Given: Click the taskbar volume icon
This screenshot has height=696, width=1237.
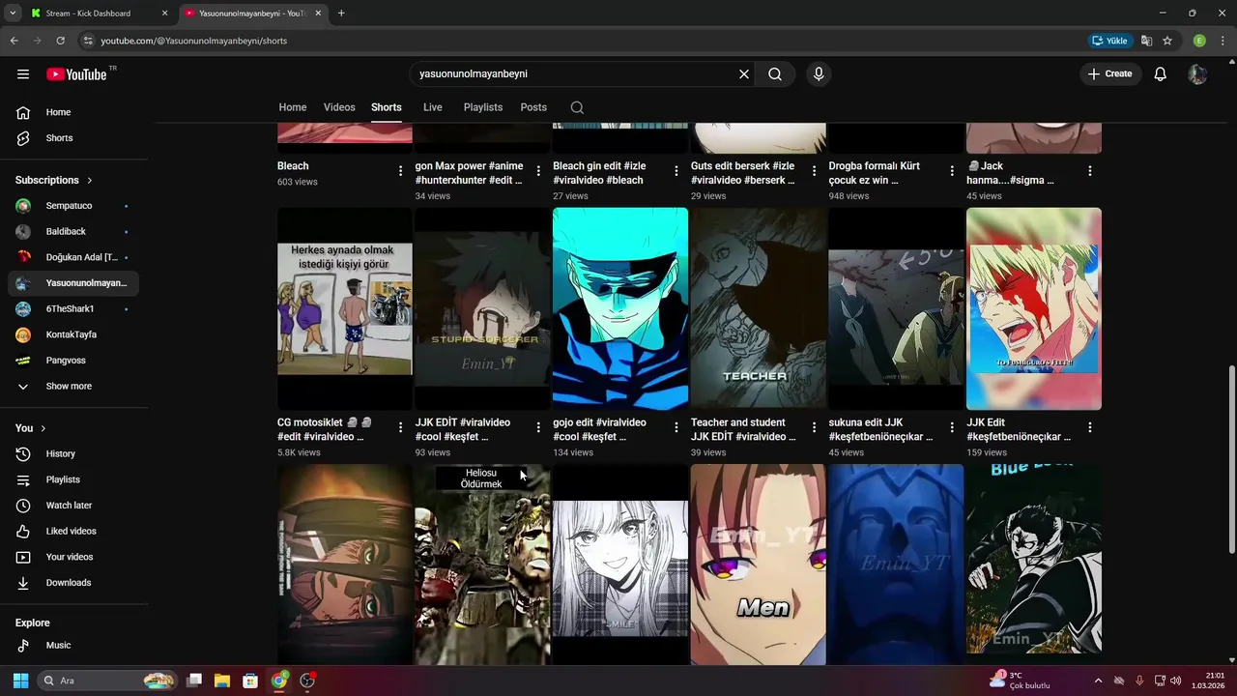Looking at the screenshot, I should coord(1176,681).
